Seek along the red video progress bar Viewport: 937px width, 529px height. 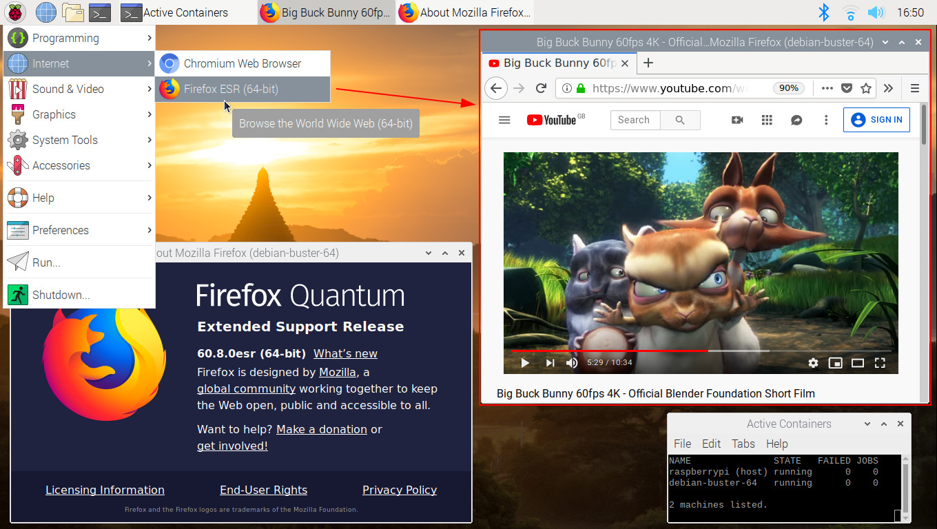click(x=701, y=351)
